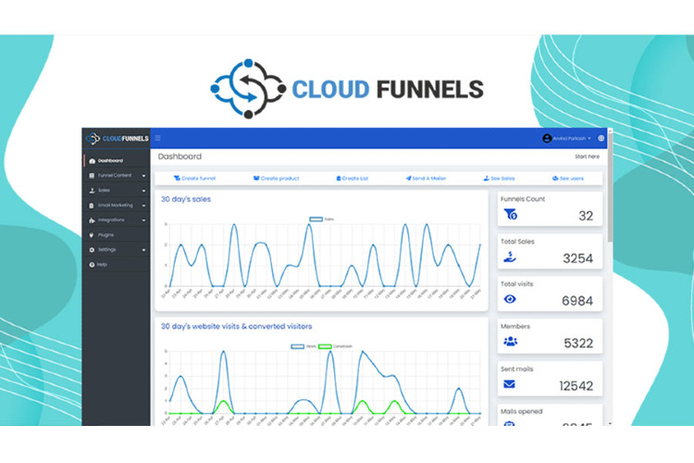Open the Help menu item
694x463 pixels.
pyautogui.click(x=117, y=265)
